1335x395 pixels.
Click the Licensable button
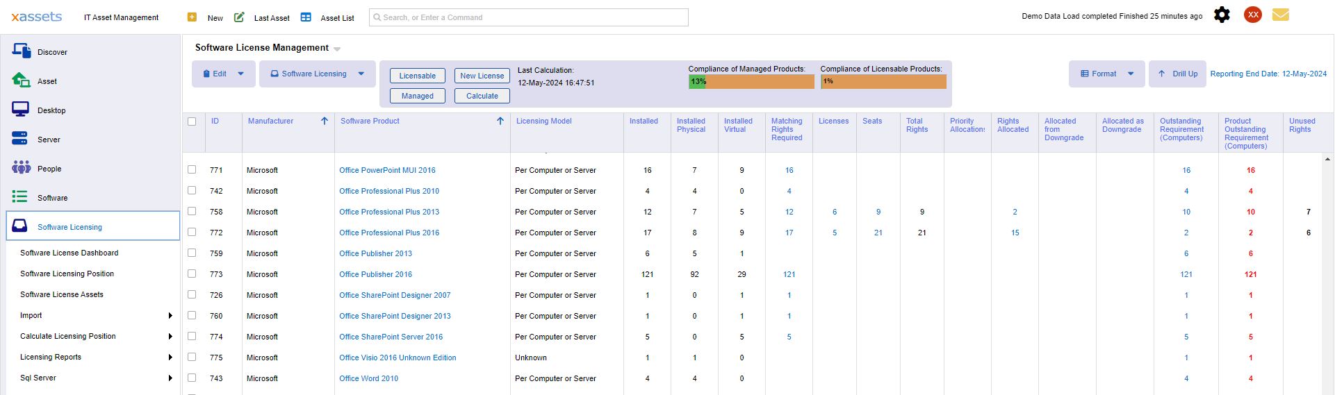click(x=418, y=76)
